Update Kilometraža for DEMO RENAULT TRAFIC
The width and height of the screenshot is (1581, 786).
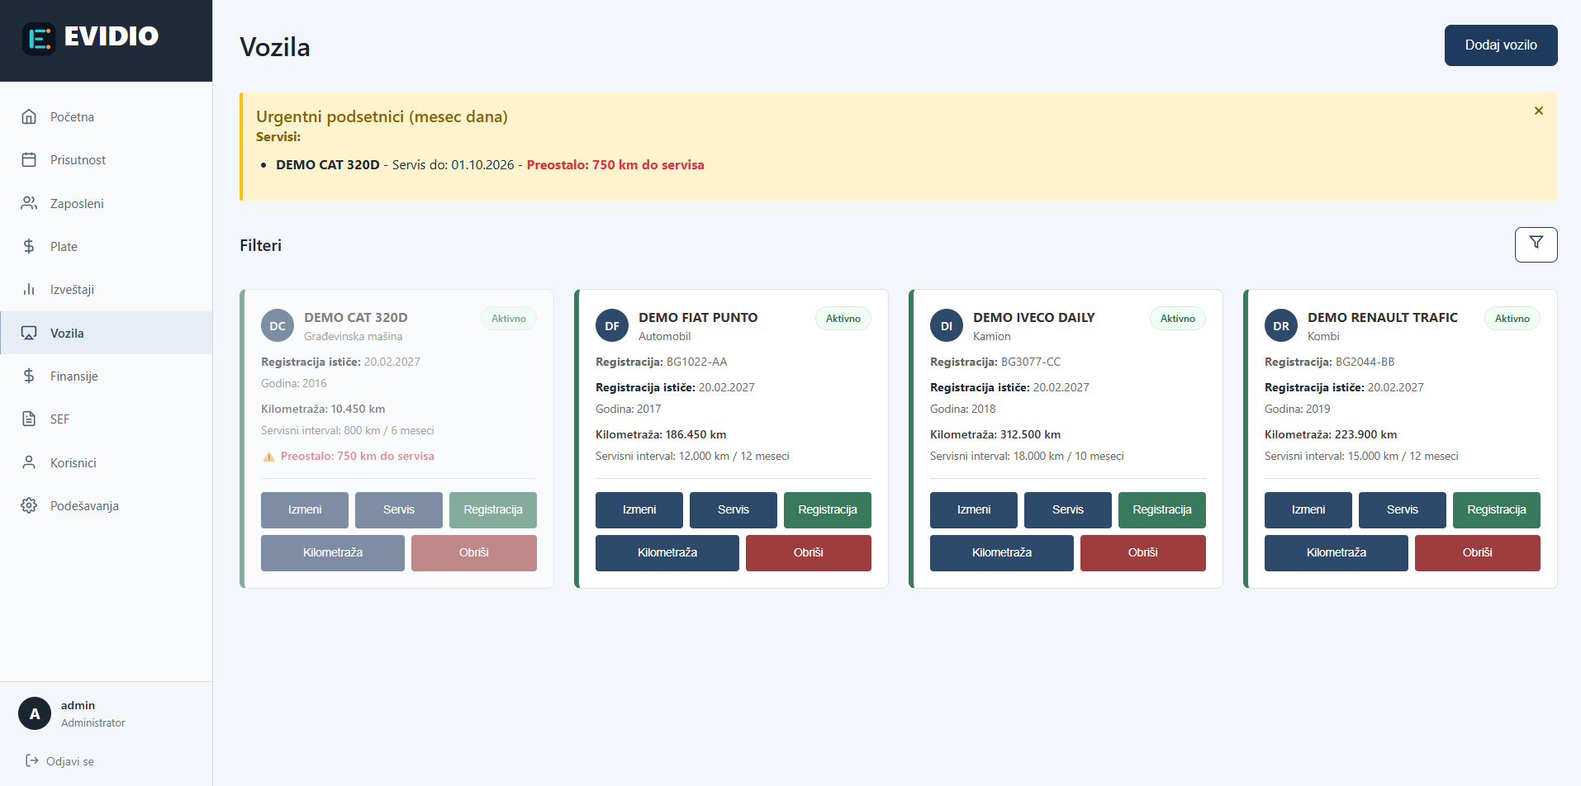[1336, 552]
